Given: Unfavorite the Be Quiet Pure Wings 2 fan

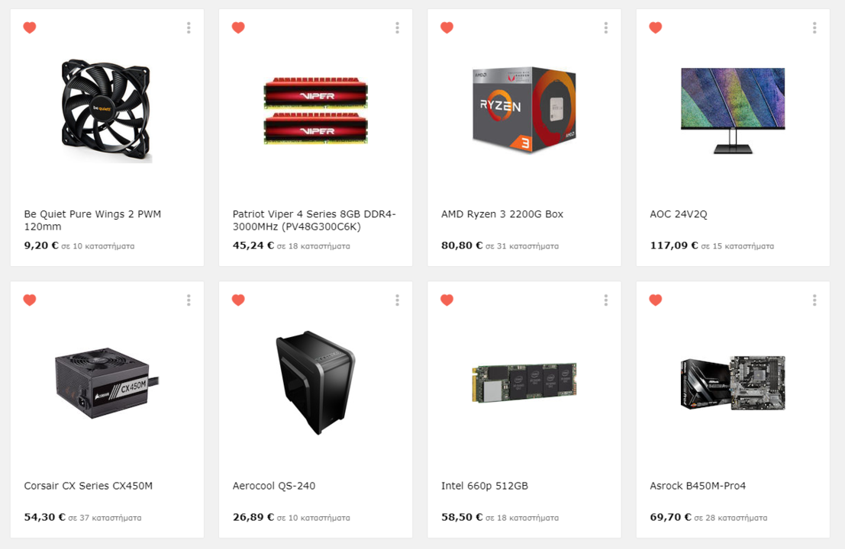Looking at the screenshot, I should 30,27.
